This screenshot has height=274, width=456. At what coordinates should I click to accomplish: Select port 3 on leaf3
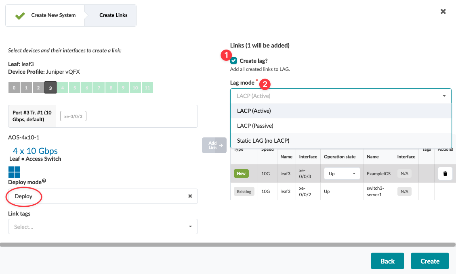click(x=50, y=88)
